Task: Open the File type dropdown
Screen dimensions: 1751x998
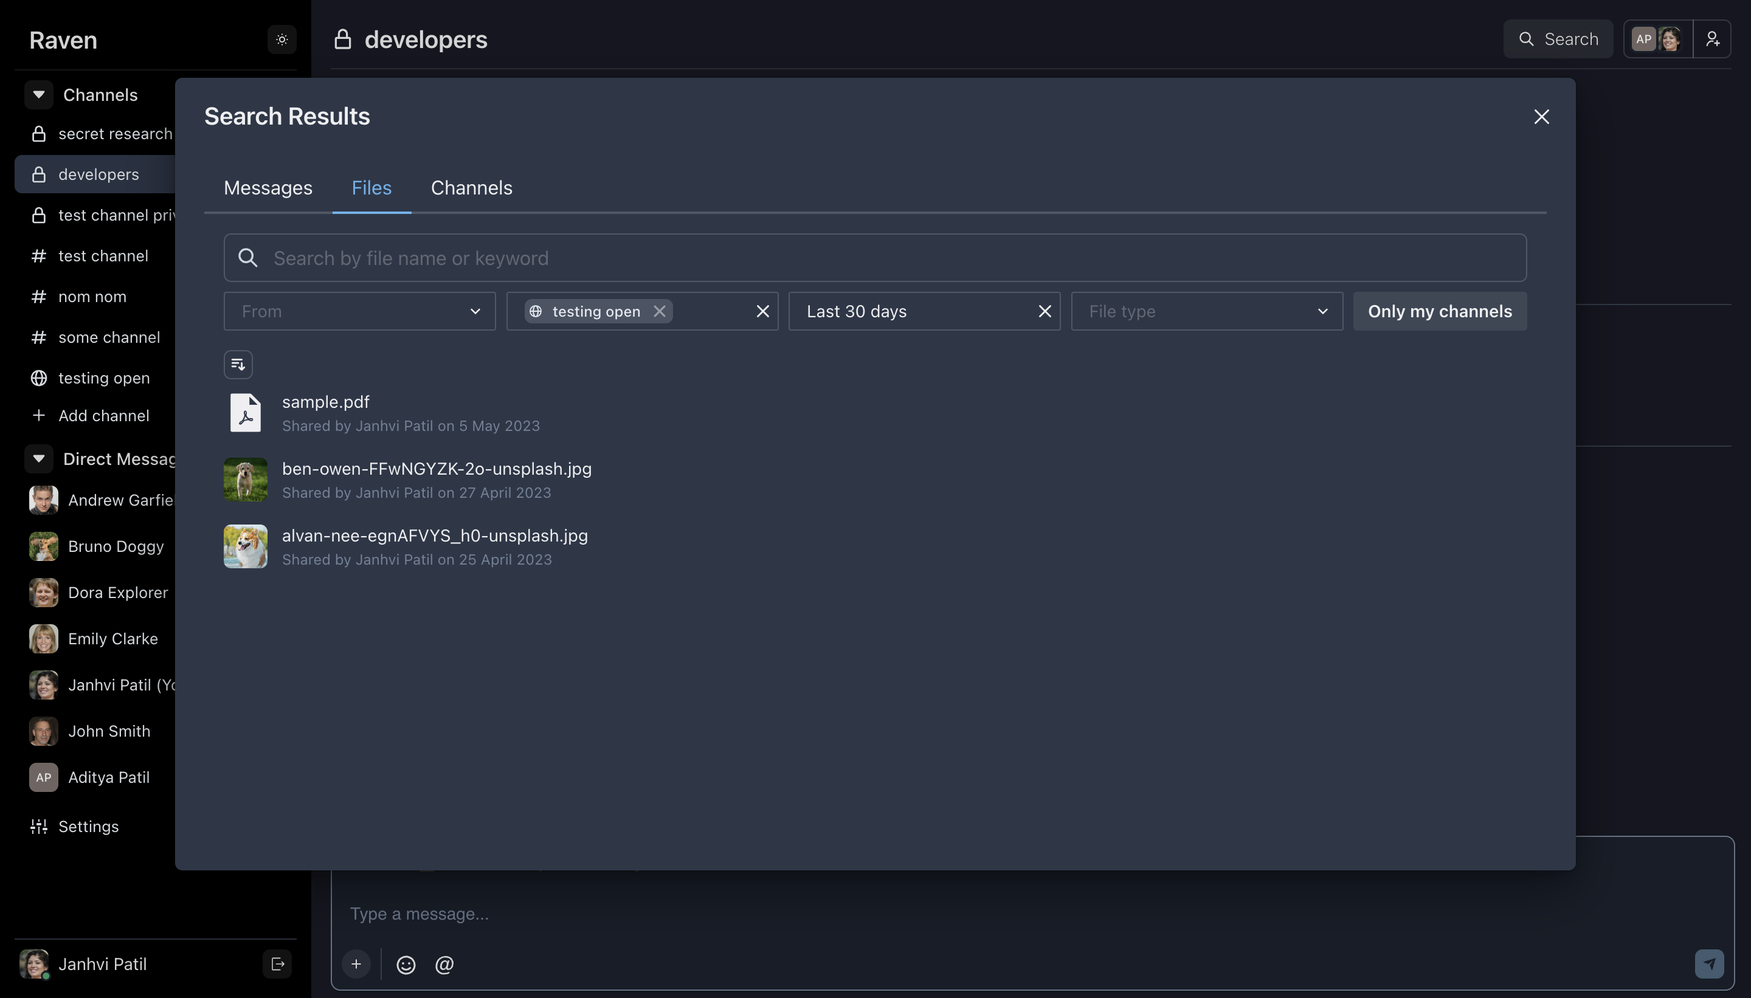Action: point(1206,311)
